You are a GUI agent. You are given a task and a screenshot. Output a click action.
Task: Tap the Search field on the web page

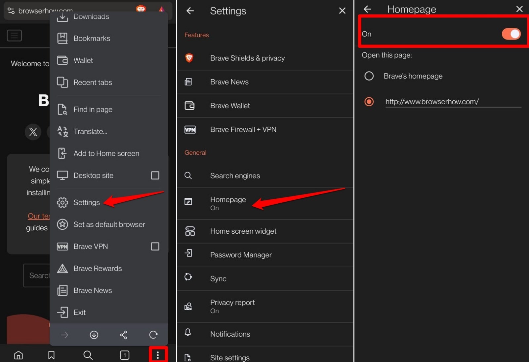click(x=37, y=276)
